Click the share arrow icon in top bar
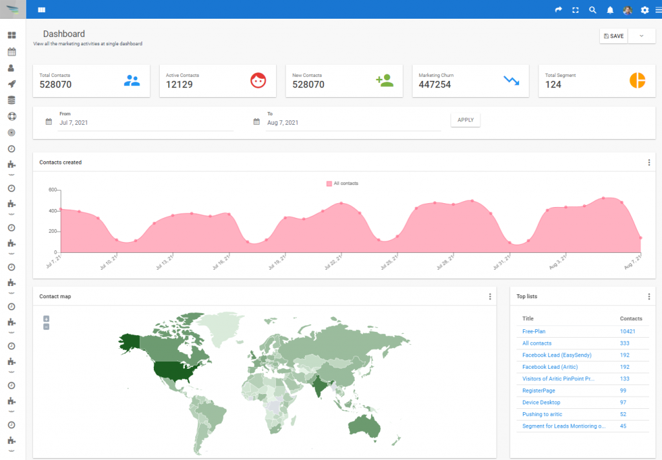The height and width of the screenshot is (460, 662). tap(559, 10)
